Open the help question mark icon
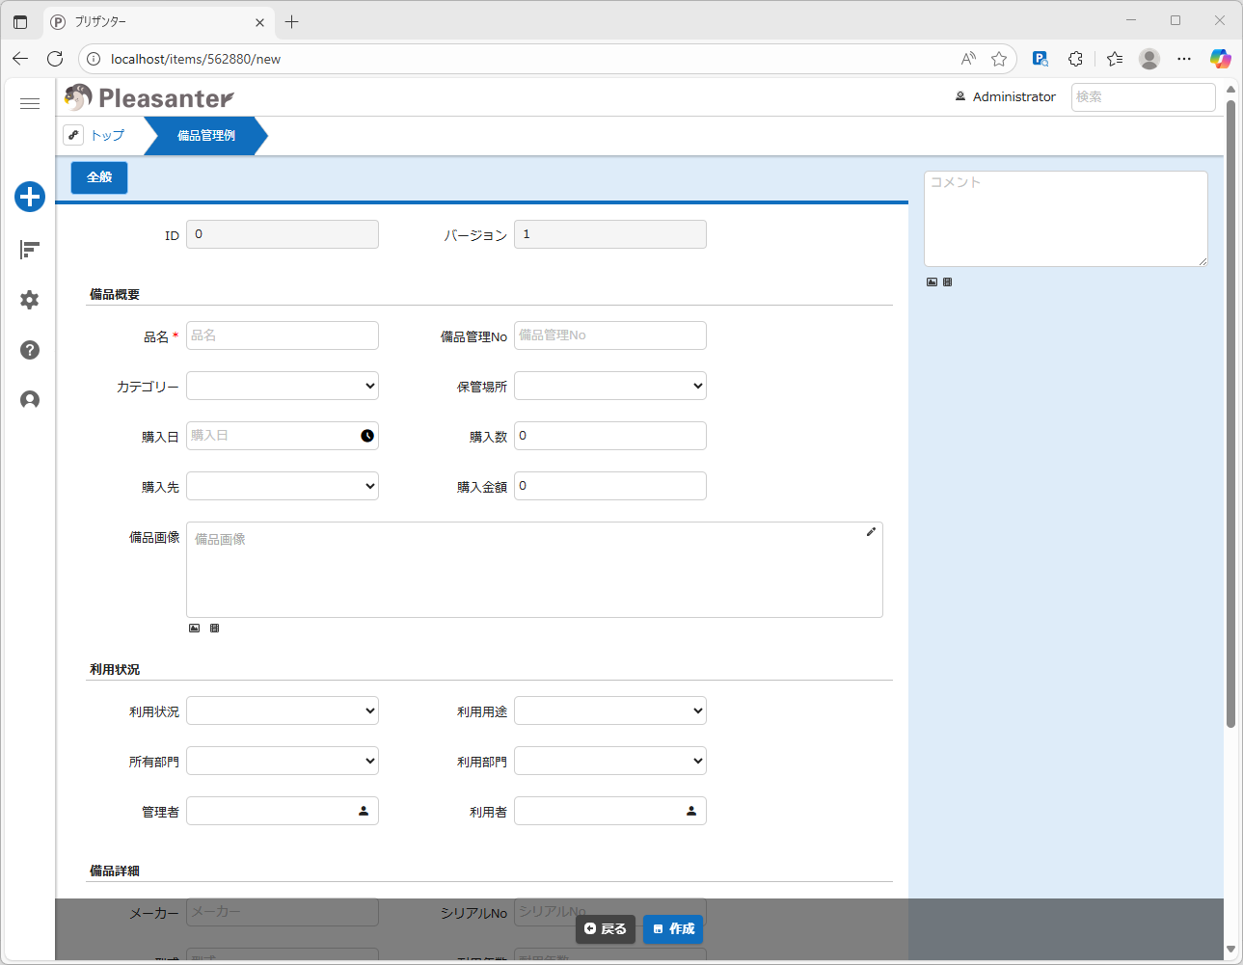 pos(30,350)
